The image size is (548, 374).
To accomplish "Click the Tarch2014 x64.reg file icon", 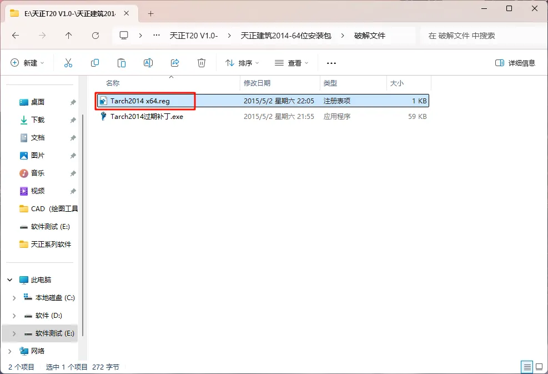I will [103, 101].
